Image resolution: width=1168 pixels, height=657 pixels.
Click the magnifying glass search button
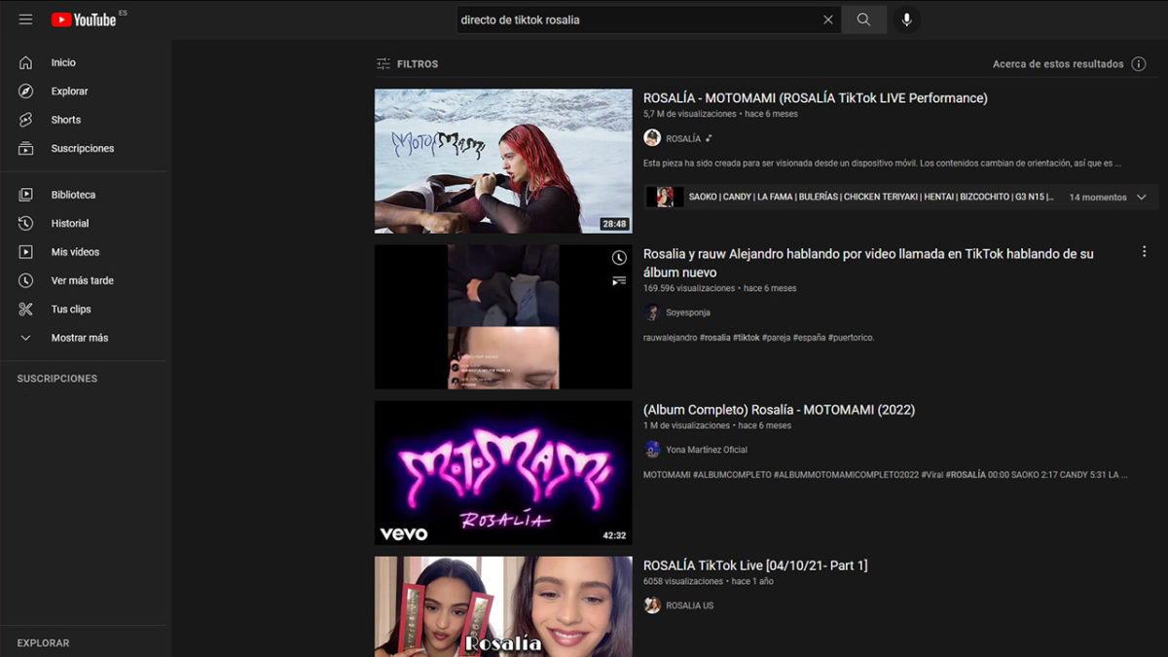[863, 19]
